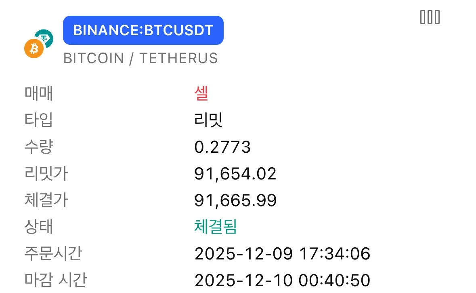Select closing time 2025-12-10 00:40:50
Screen dimensions: 476x293
tap(282, 280)
